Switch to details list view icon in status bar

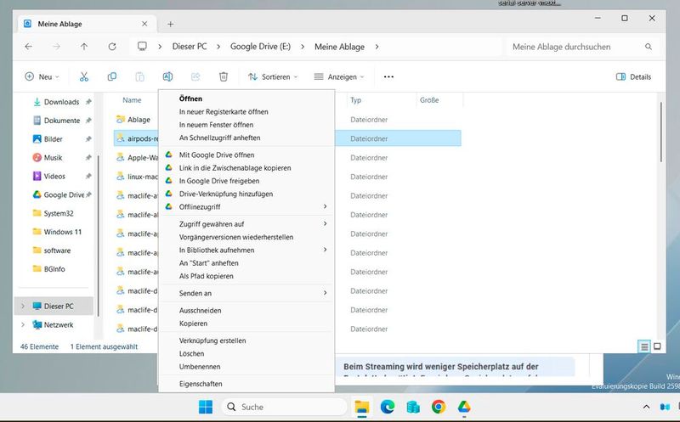[x=644, y=346]
